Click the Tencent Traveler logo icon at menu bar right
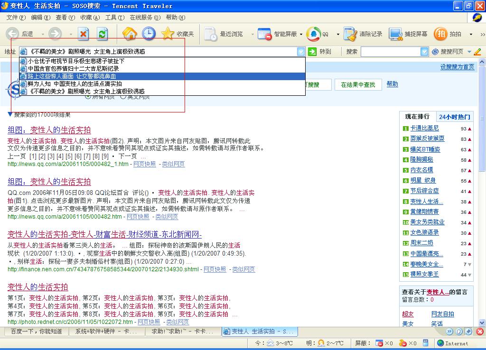 [x=477, y=18]
